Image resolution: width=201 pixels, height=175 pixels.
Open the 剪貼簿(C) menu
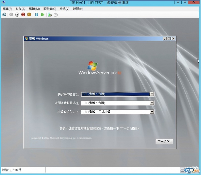pyautogui.click(x=50, y=9)
